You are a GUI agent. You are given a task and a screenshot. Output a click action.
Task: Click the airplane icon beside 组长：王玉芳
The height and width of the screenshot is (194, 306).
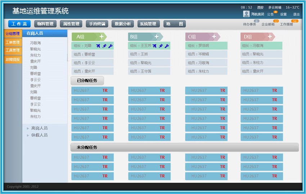(x=154, y=46)
